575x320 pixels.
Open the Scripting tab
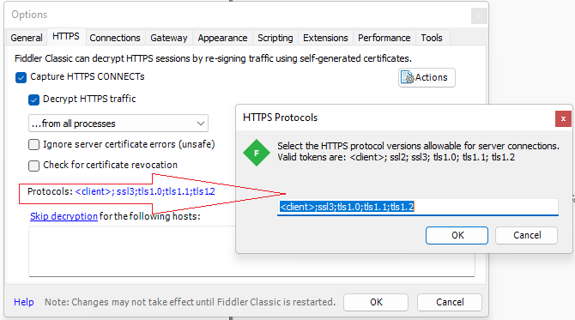[x=275, y=38]
